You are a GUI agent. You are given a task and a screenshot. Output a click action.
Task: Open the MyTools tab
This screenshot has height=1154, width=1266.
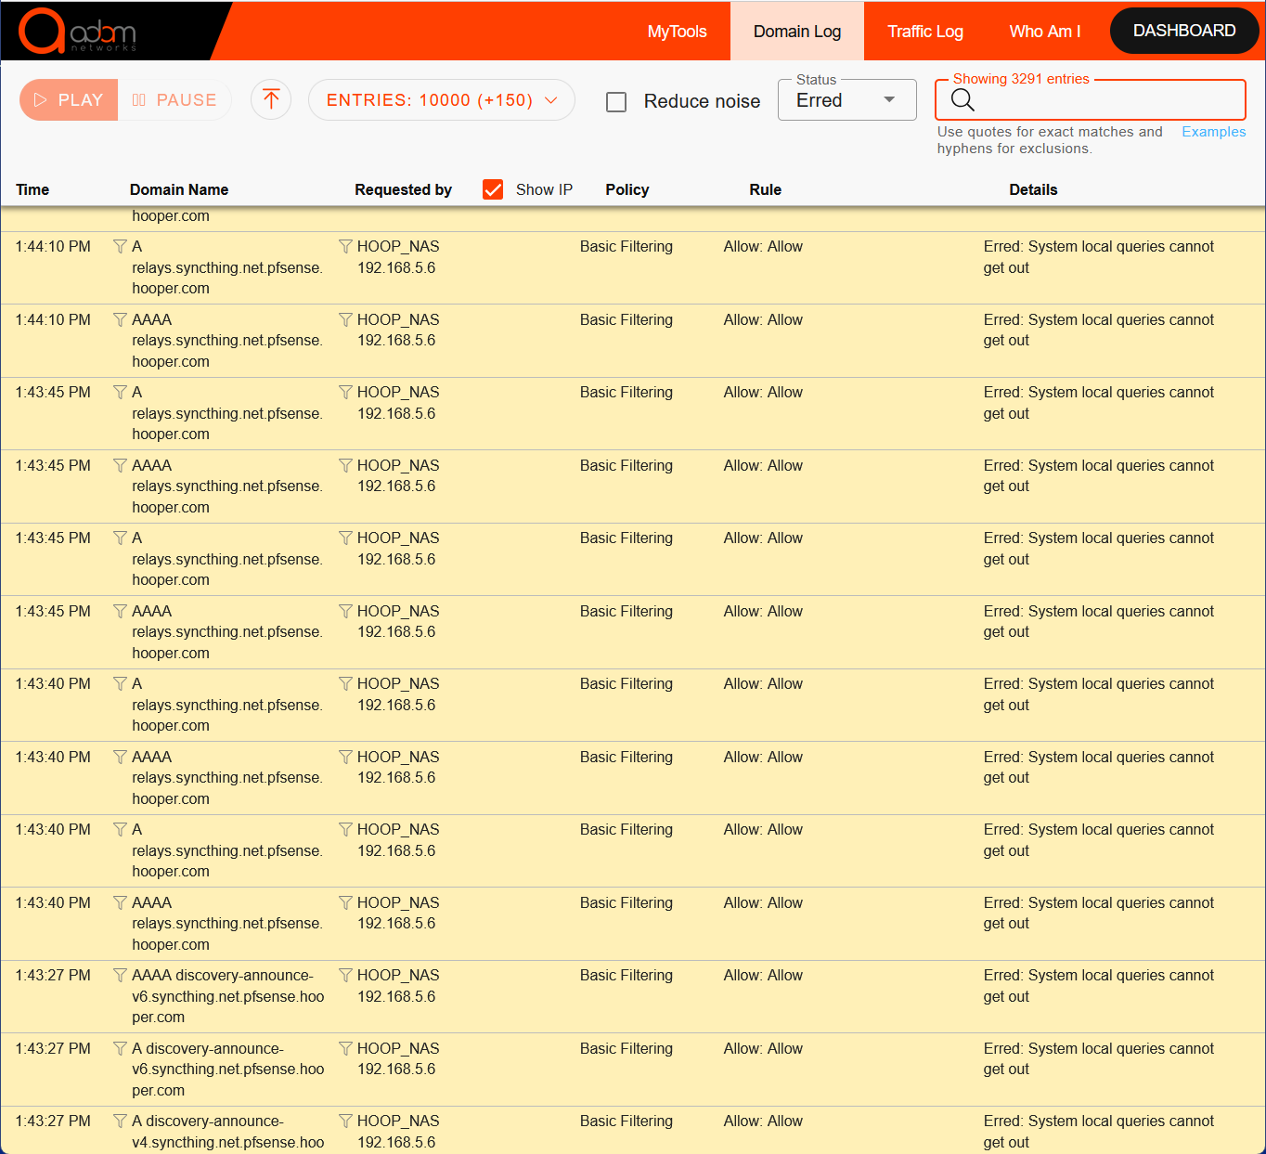click(x=677, y=32)
